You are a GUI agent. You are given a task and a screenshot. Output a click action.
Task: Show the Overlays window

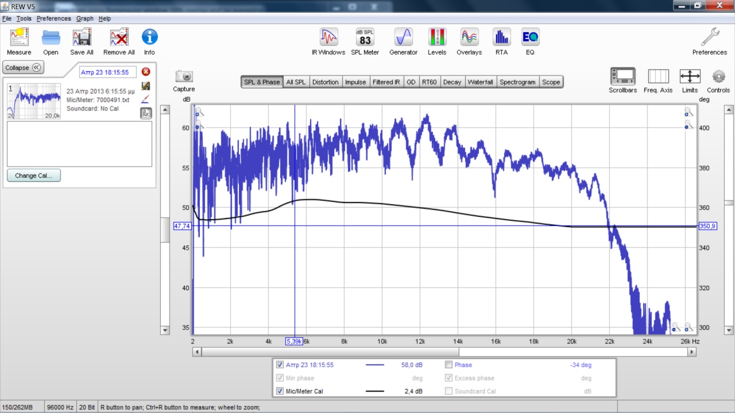click(469, 38)
